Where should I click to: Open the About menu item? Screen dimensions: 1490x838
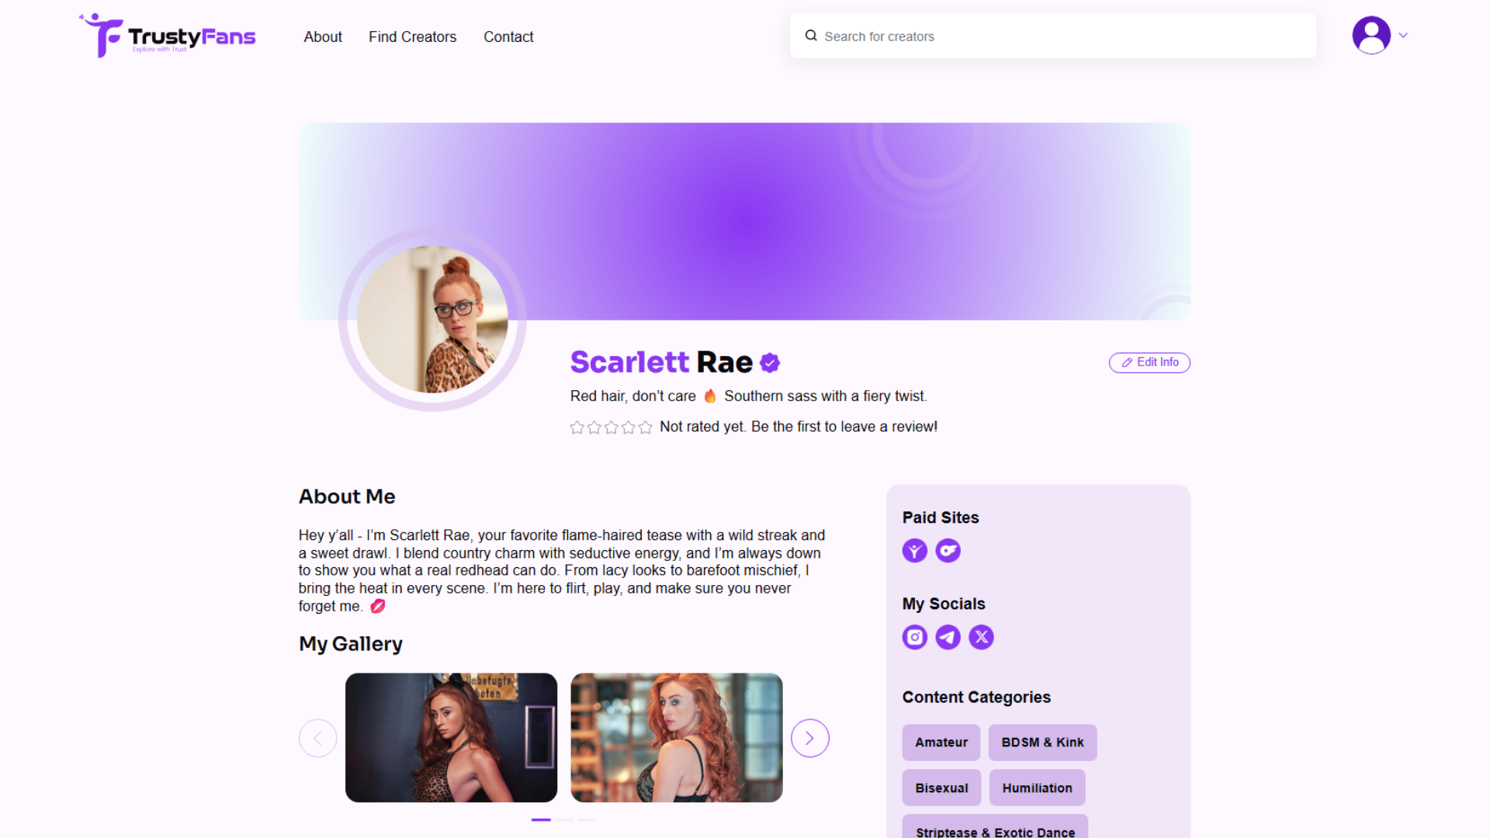point(323,36)
